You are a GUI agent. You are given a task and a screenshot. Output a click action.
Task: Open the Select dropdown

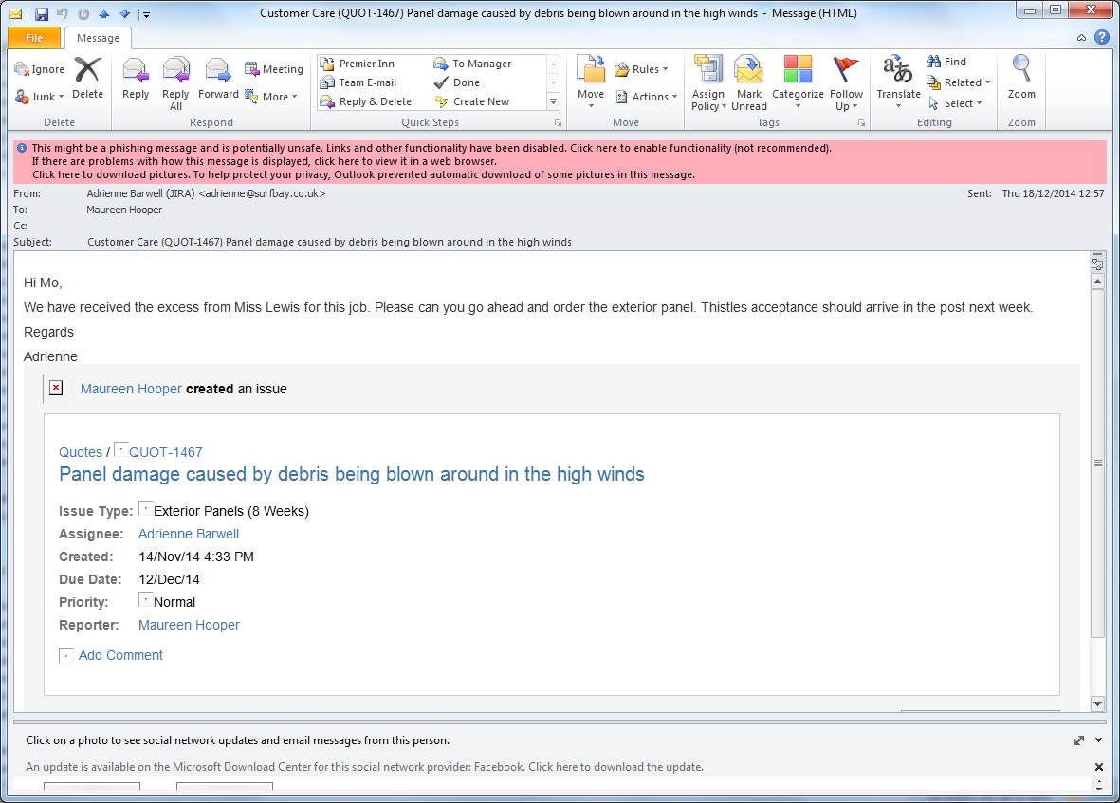click(955, 103)
